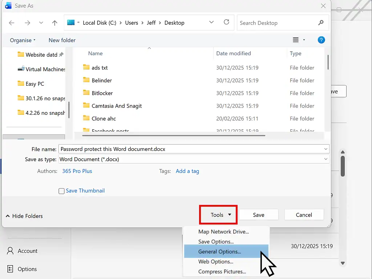Image resolution: width=372 pixels, height=279 pixels.
Task: Select the Easy PC sidebar folder
Action: coord(35,84)
